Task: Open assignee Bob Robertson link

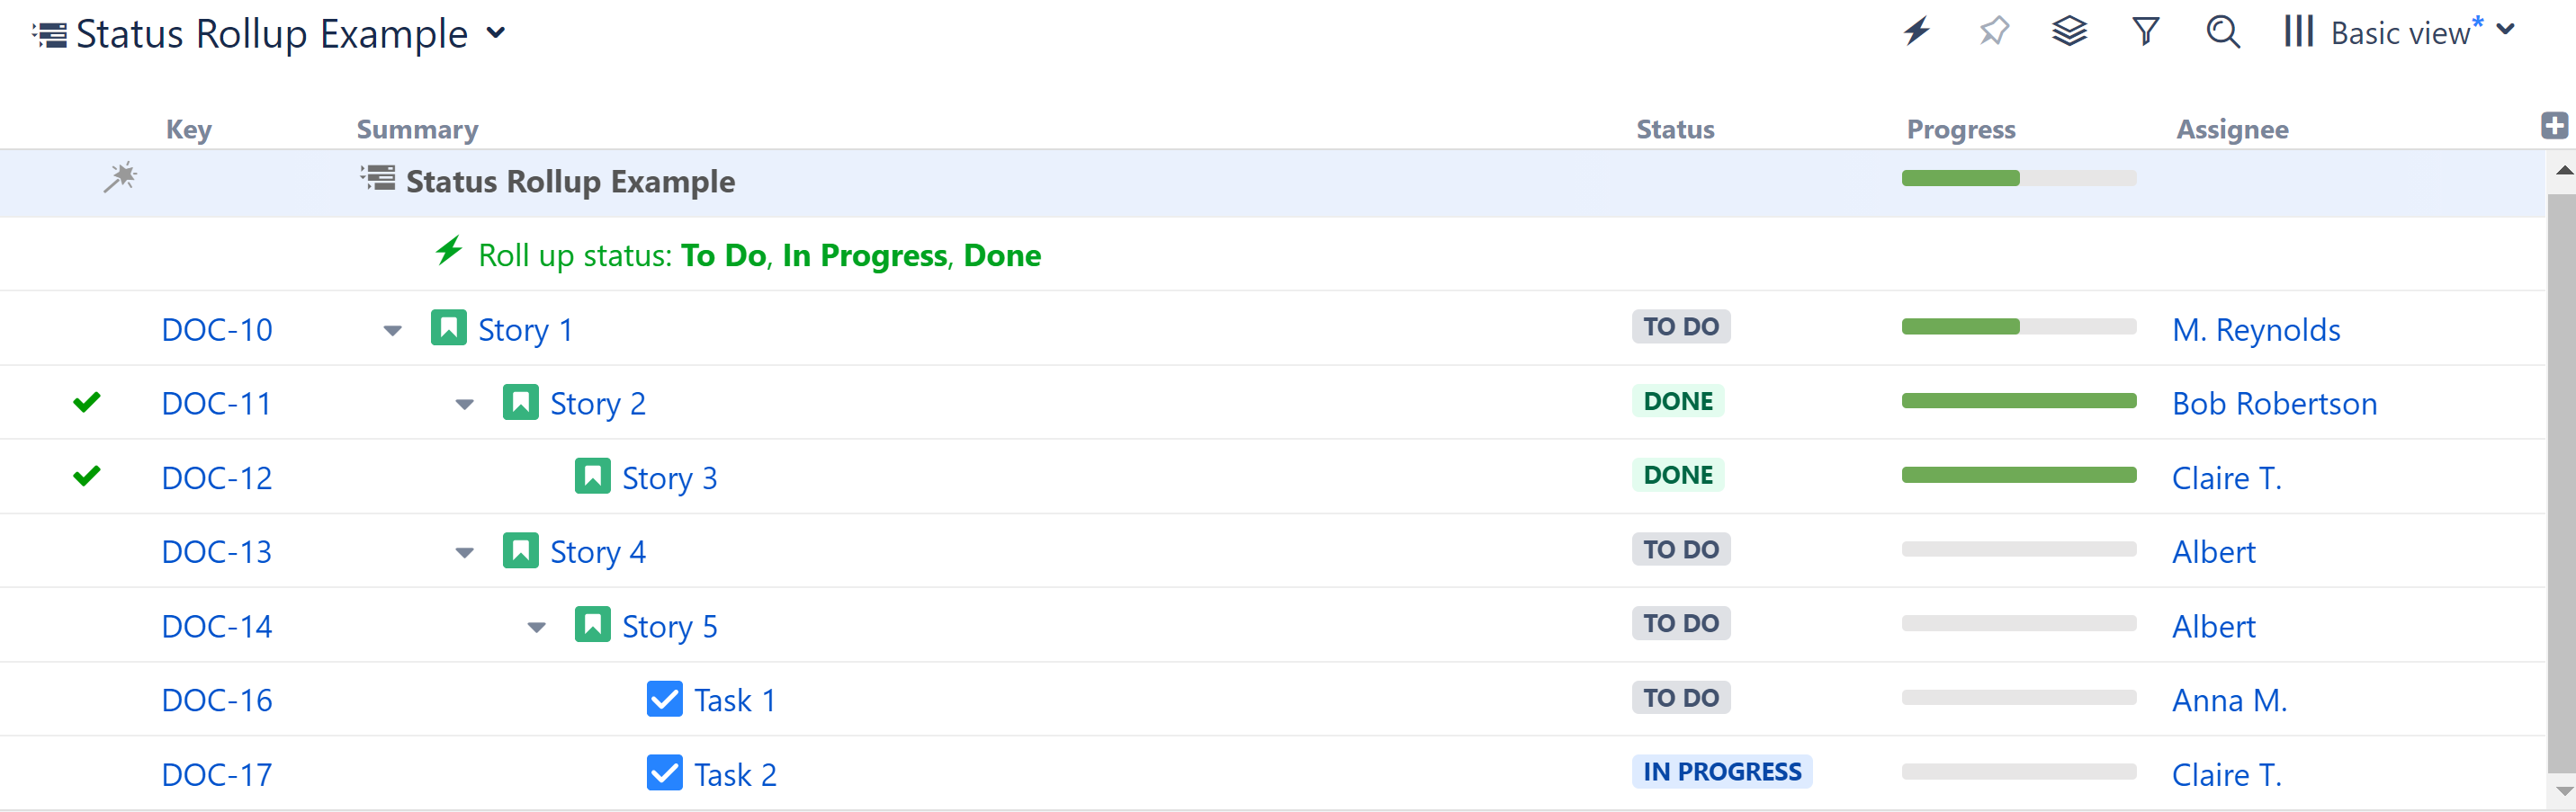Action: pos(2274,403)
